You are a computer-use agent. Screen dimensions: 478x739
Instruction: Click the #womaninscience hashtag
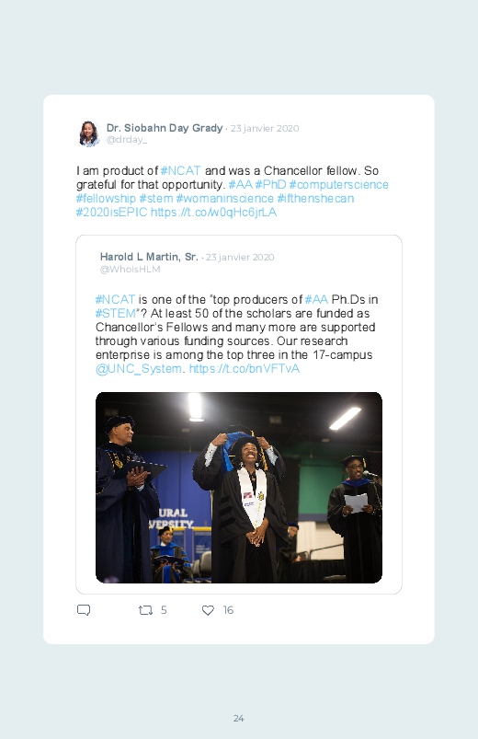tap(224, 199)
